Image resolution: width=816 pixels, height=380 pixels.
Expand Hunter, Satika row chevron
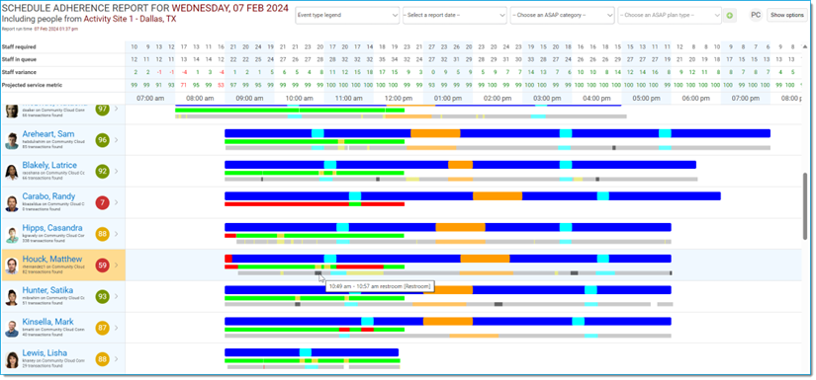(x=116, y=296)
